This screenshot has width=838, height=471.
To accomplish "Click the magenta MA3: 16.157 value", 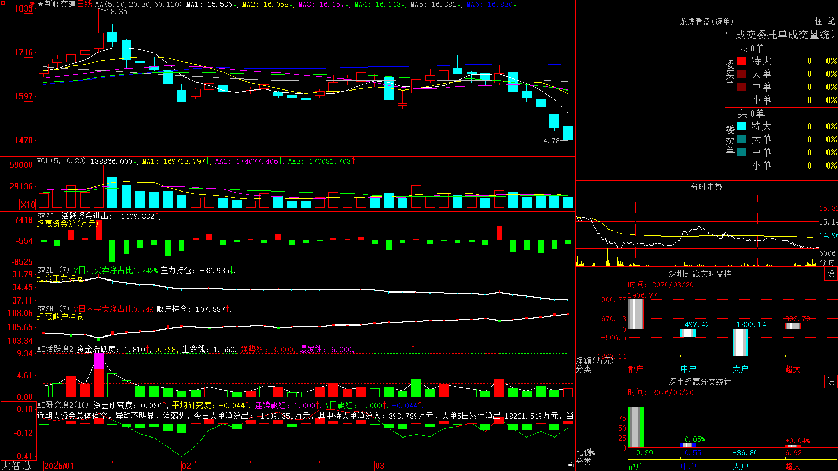I will (323, 4).
